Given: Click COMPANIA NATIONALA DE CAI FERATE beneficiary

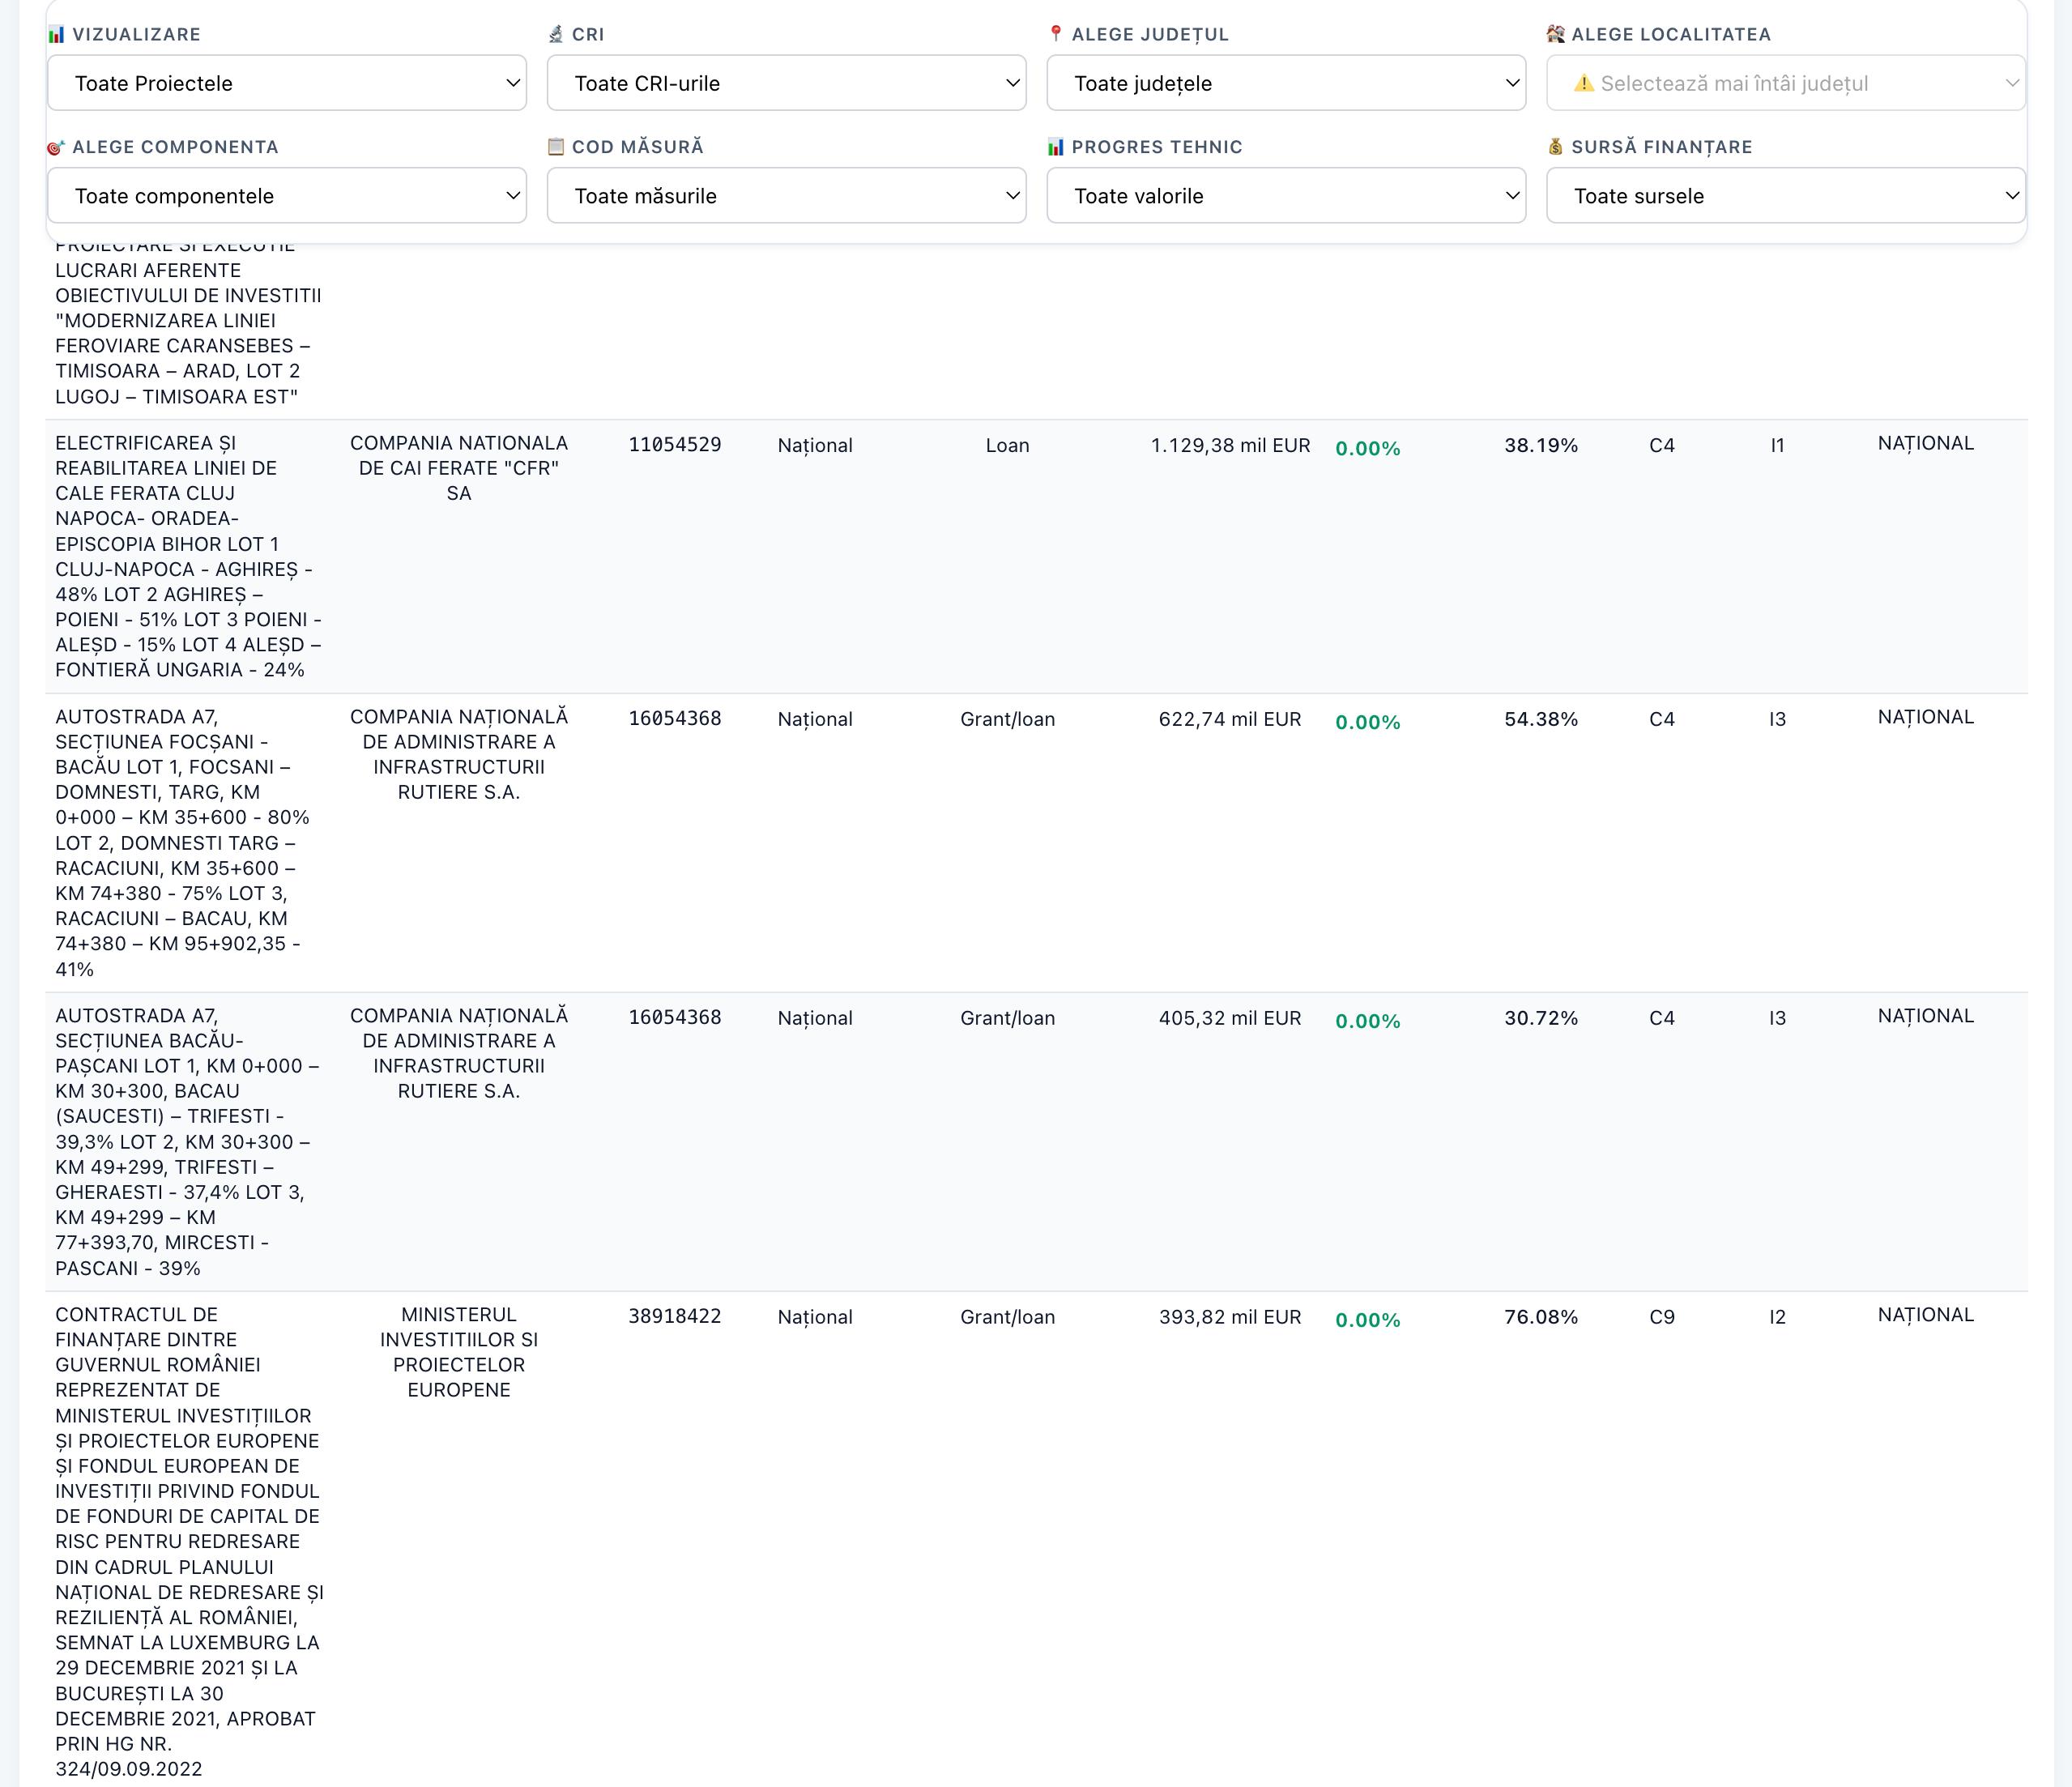Looking at the screenshot, I should (459, 468).
